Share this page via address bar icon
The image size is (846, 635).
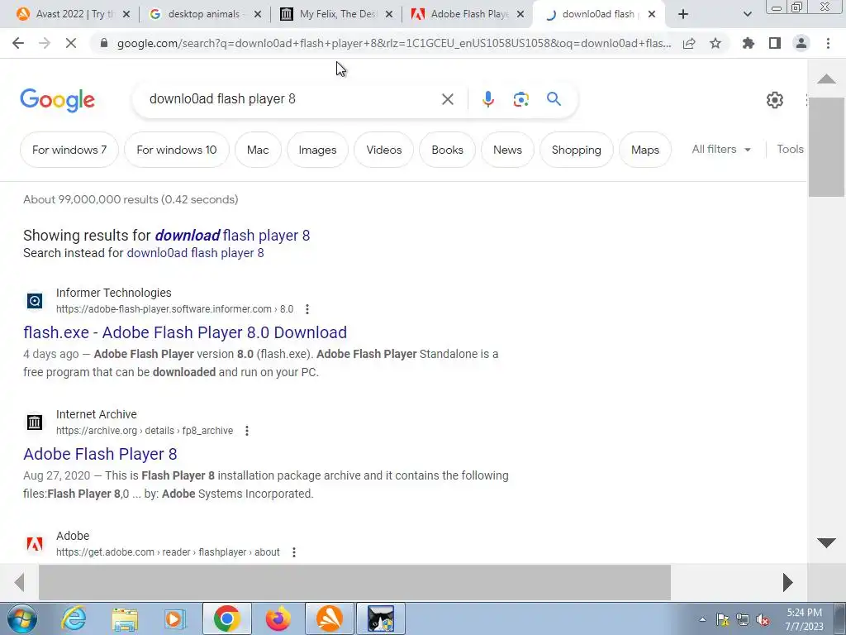click(x=689, y=43)
